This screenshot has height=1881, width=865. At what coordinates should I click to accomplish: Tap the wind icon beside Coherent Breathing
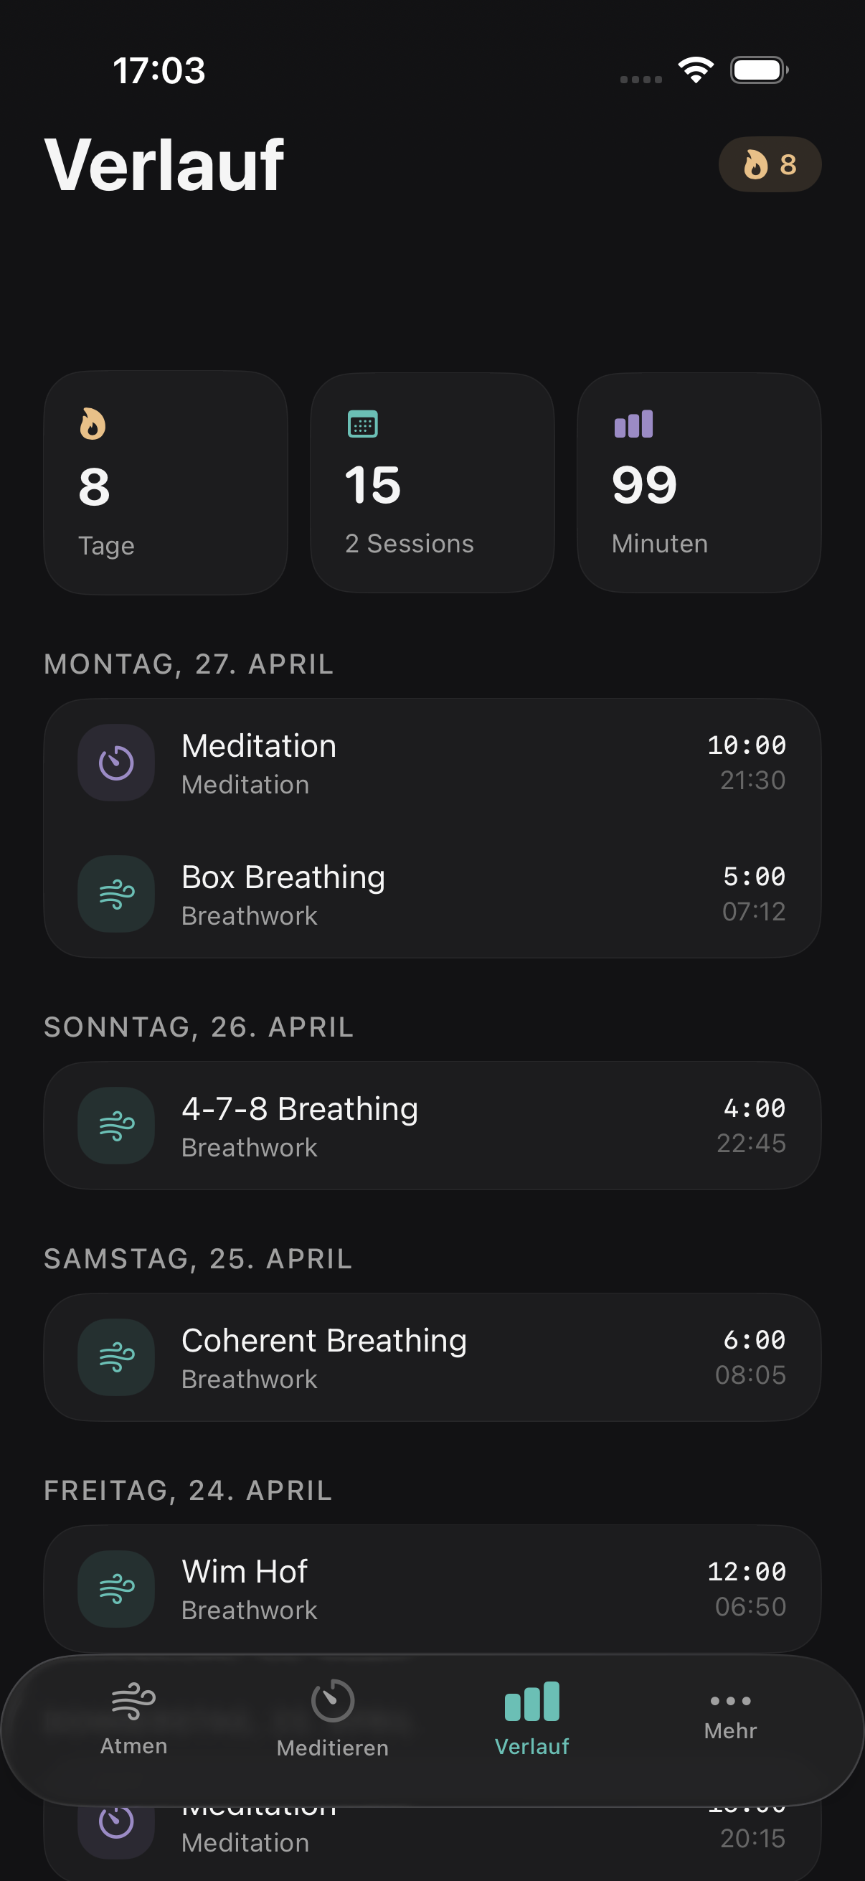[116, 1357]
